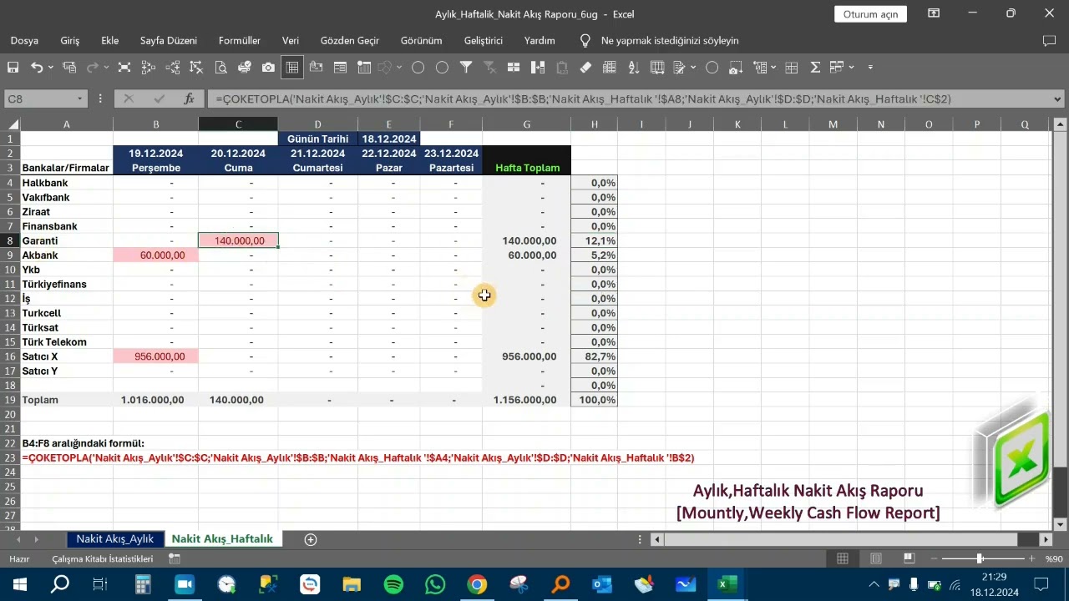
Task: Select the Satıcı X 956.000,00 pink cell
Action: tap(155, 356)
